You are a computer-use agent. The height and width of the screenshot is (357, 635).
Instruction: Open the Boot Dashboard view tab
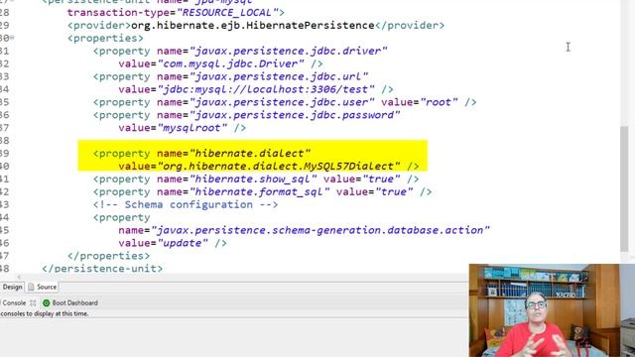click(70, 302)
